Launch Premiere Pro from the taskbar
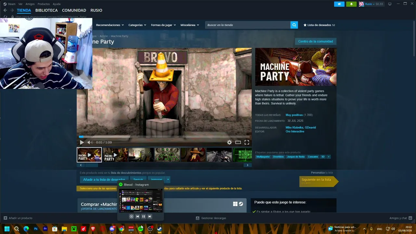Viewport: 416px width, 234px height. pyautogui.click(x=45, y=229)
